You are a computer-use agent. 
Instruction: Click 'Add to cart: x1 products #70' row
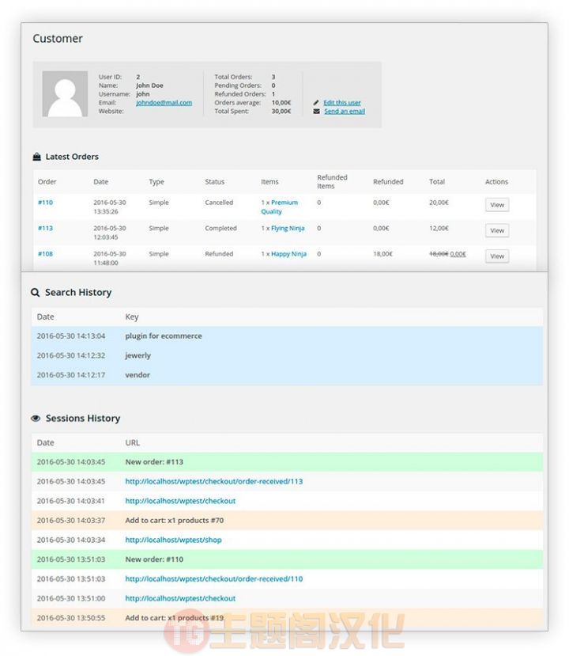287,521
